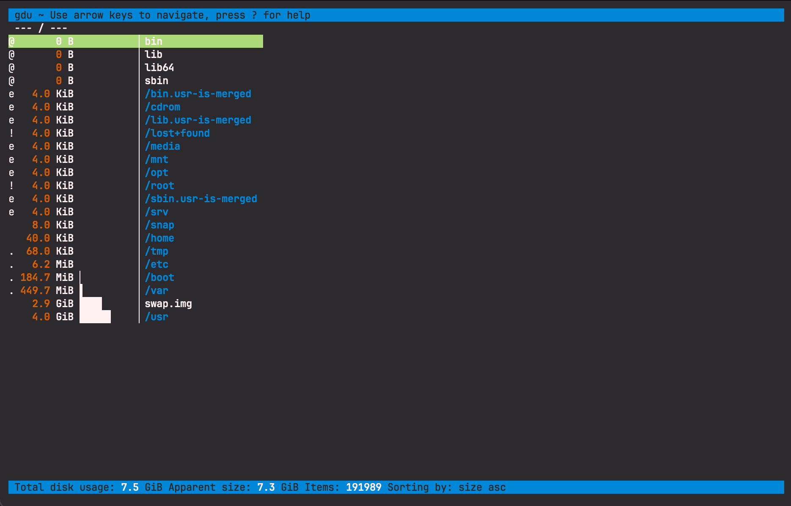Click the @ symlink marker beside lib
791x506 pixels.
point(11,54)
